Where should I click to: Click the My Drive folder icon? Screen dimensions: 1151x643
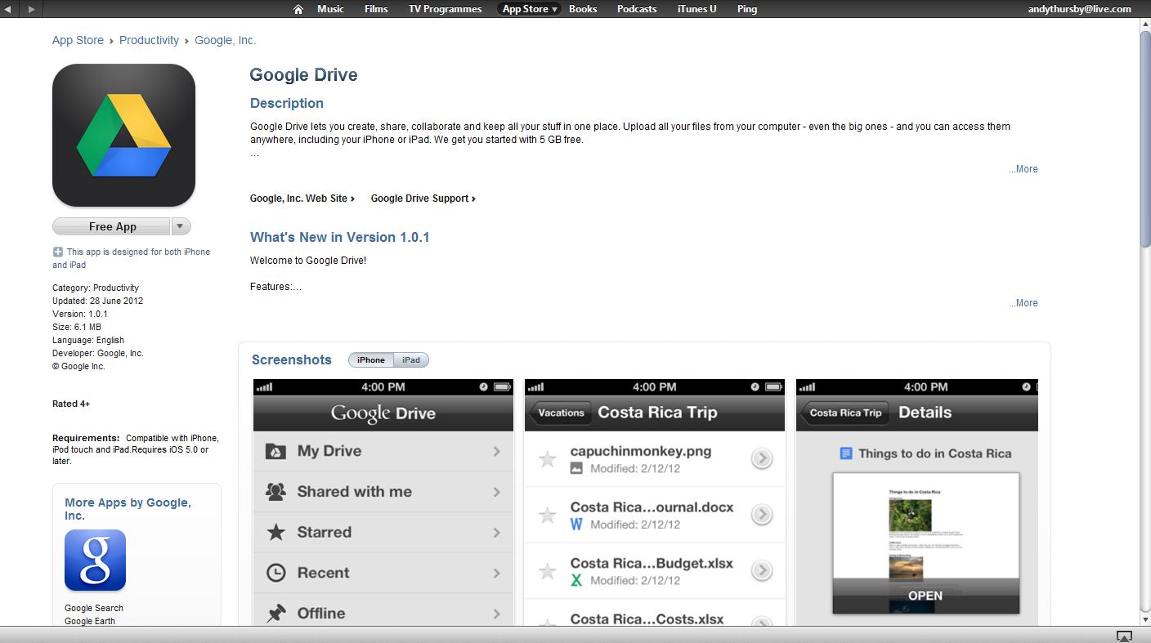[276, 451]
